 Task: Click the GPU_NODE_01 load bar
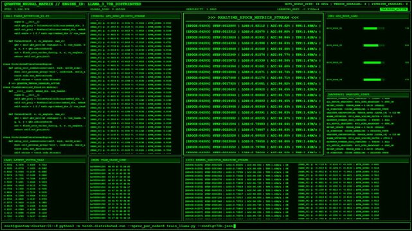[373, 28]
